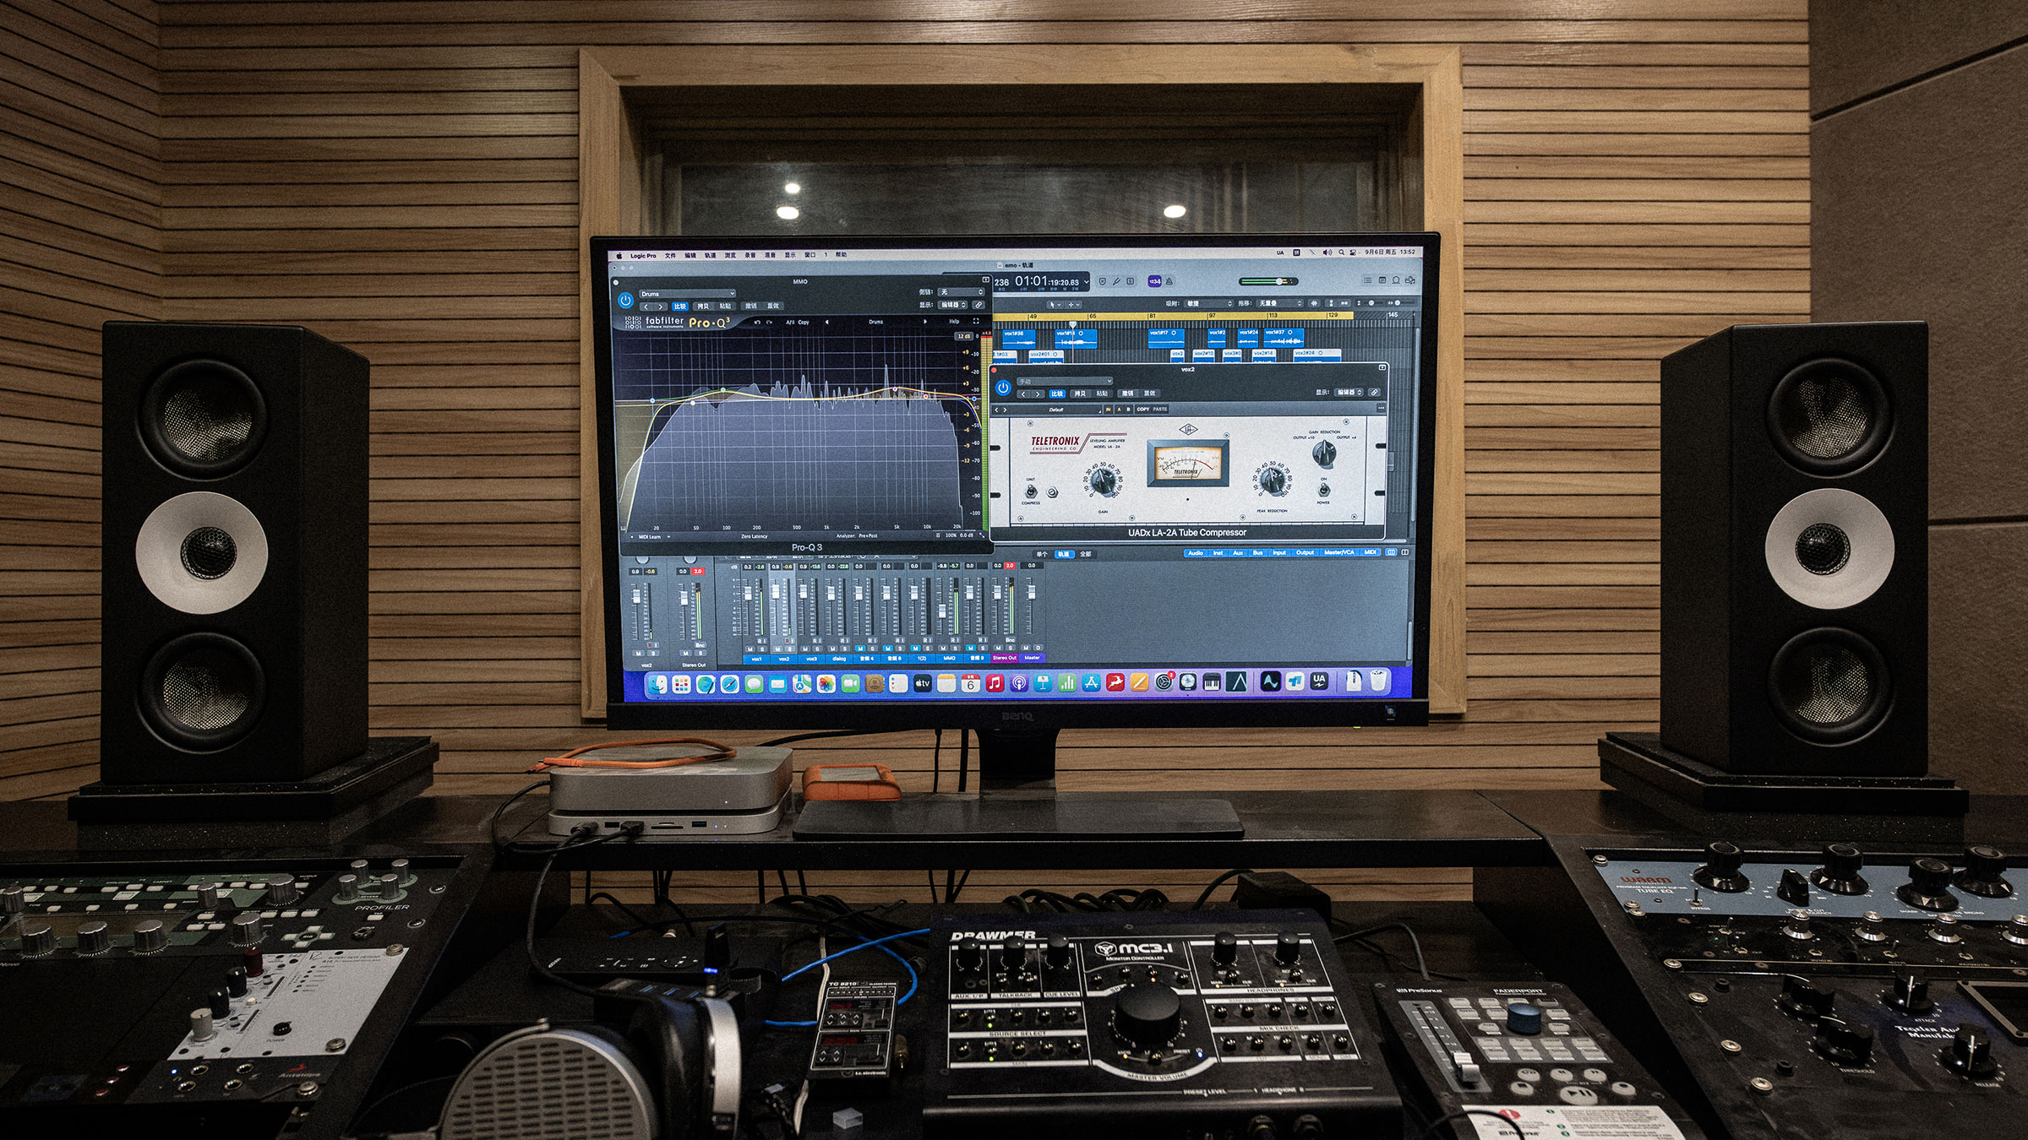
Task: Click the vox1#17 audio region
Action: 1166,339
